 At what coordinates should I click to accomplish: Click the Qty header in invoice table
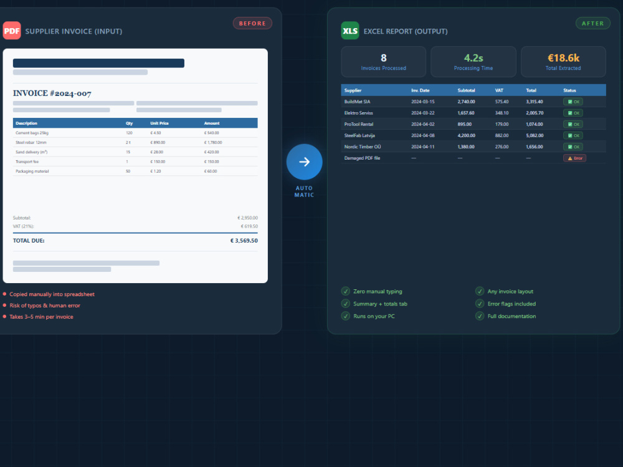tap(129, 123)
